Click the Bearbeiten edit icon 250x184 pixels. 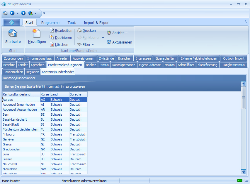(52, 31)
